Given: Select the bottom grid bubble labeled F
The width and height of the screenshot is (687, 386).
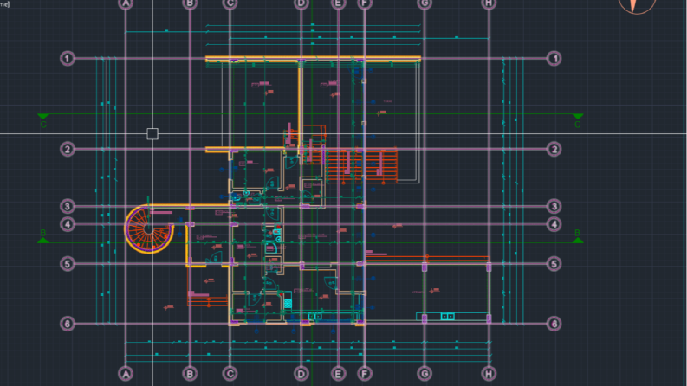Looking at the screenshot, I should 365,374.
